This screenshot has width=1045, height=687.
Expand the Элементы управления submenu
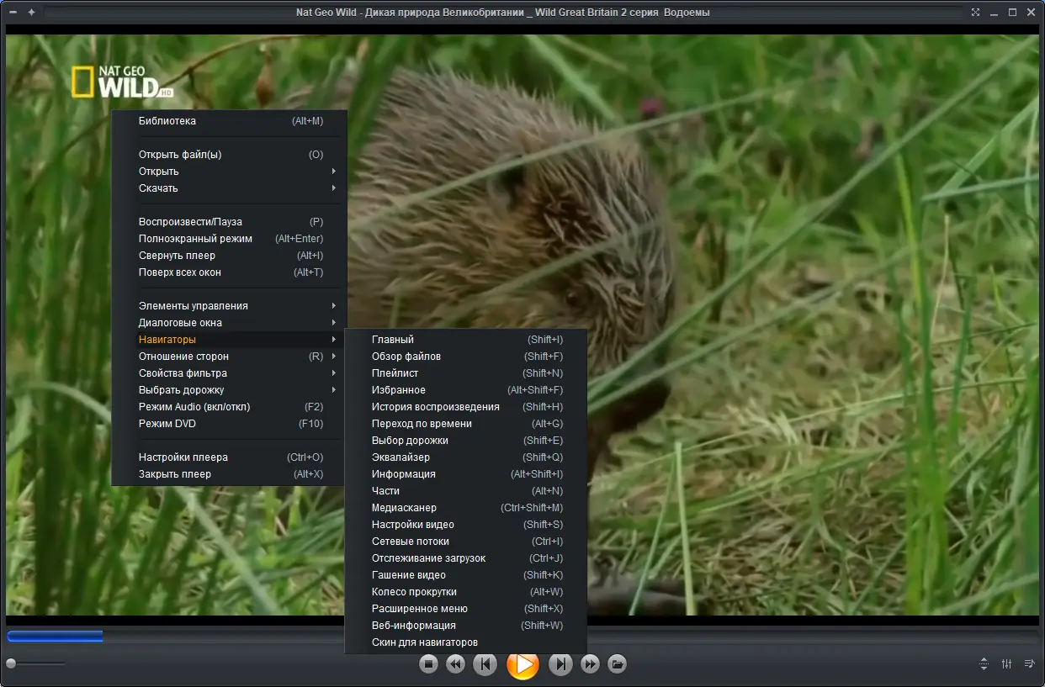coord(194,306)
